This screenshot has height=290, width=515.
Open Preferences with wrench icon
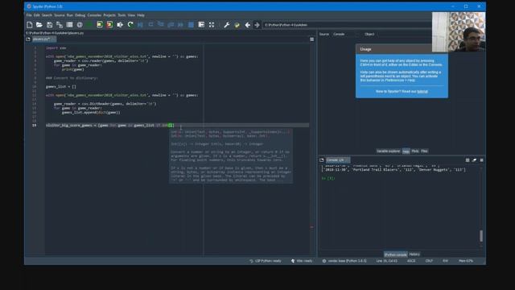(227, 25)
